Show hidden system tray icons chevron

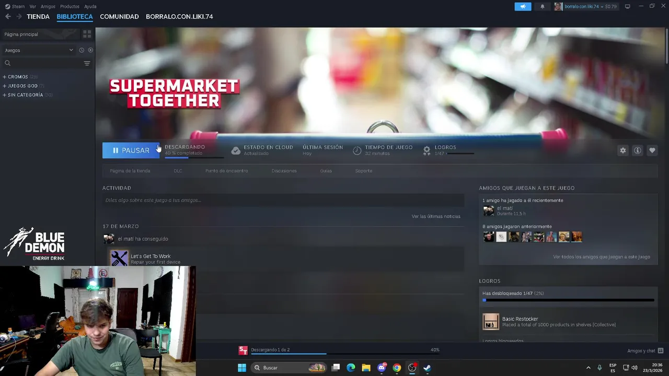[x=588, y=368]
